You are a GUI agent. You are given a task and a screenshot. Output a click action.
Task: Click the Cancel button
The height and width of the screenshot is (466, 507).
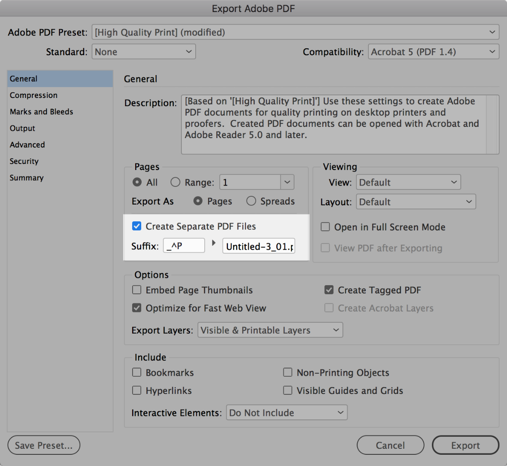(x=390, y=445)
